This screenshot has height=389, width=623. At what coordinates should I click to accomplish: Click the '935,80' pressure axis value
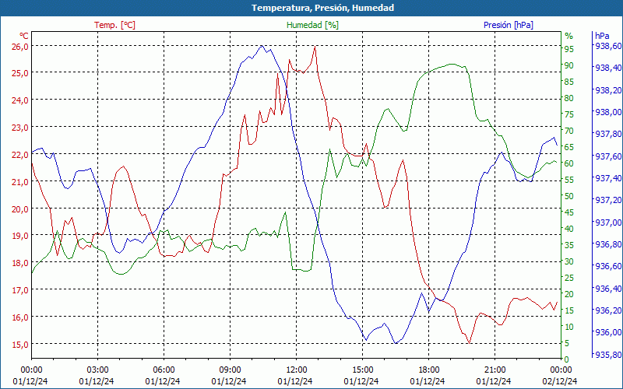607,354
